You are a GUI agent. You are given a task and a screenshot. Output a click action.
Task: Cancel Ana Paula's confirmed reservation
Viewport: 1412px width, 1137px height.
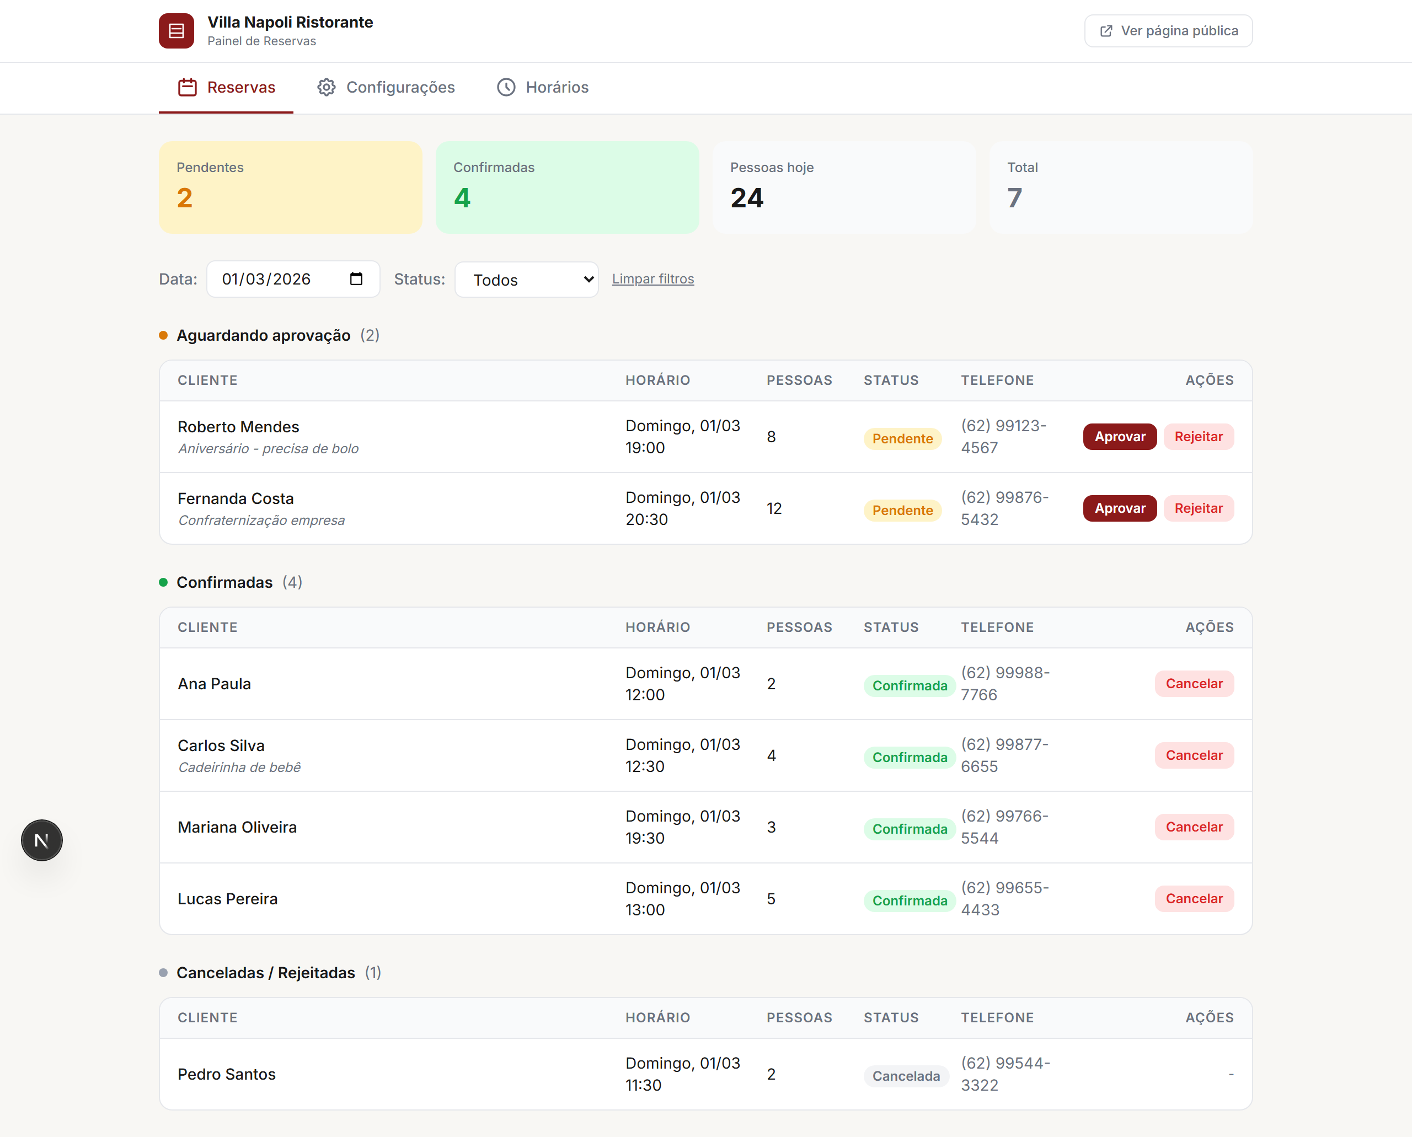point(1194,684)
